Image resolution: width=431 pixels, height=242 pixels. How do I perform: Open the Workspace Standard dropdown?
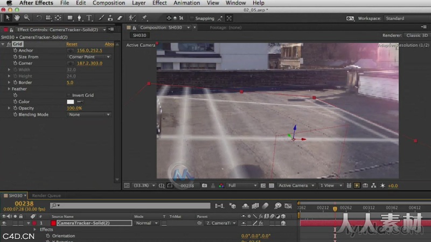pos(407,18)
